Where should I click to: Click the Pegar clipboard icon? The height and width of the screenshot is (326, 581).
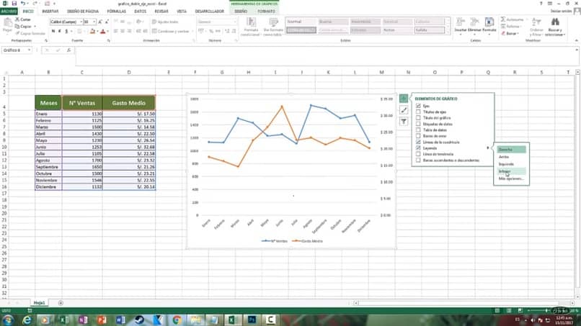click(x=7, y=23)
